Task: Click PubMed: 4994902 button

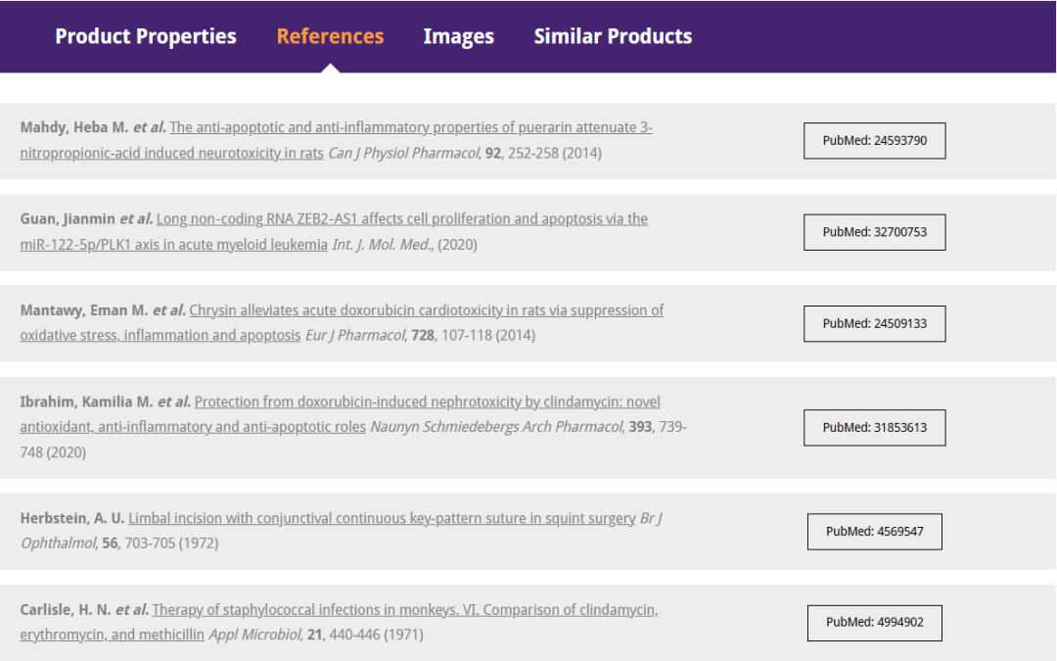Action: 874,623
